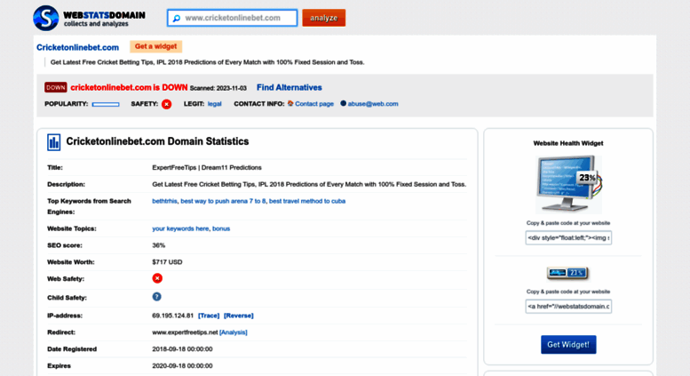
Task: Click the Web Safety red X icon
Action: 157,278
